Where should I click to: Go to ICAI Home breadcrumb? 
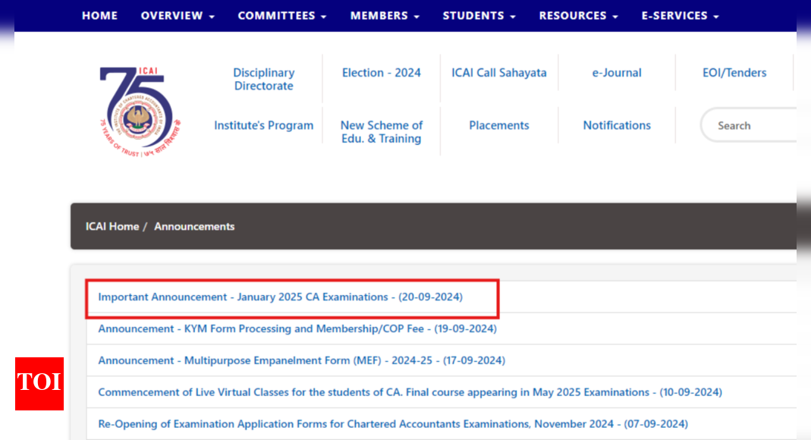click(x=112, y=227)
